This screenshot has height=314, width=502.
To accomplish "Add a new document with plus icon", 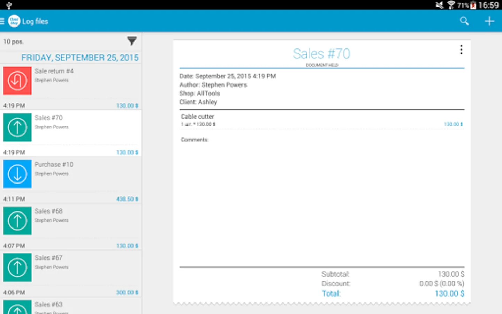I will pos(489,21).
